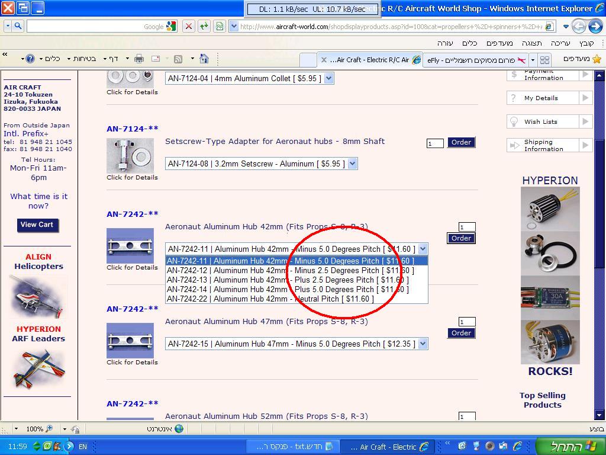Click the compatibility view broken-page icon
The image size is (606, 455).
pos(220,26)
